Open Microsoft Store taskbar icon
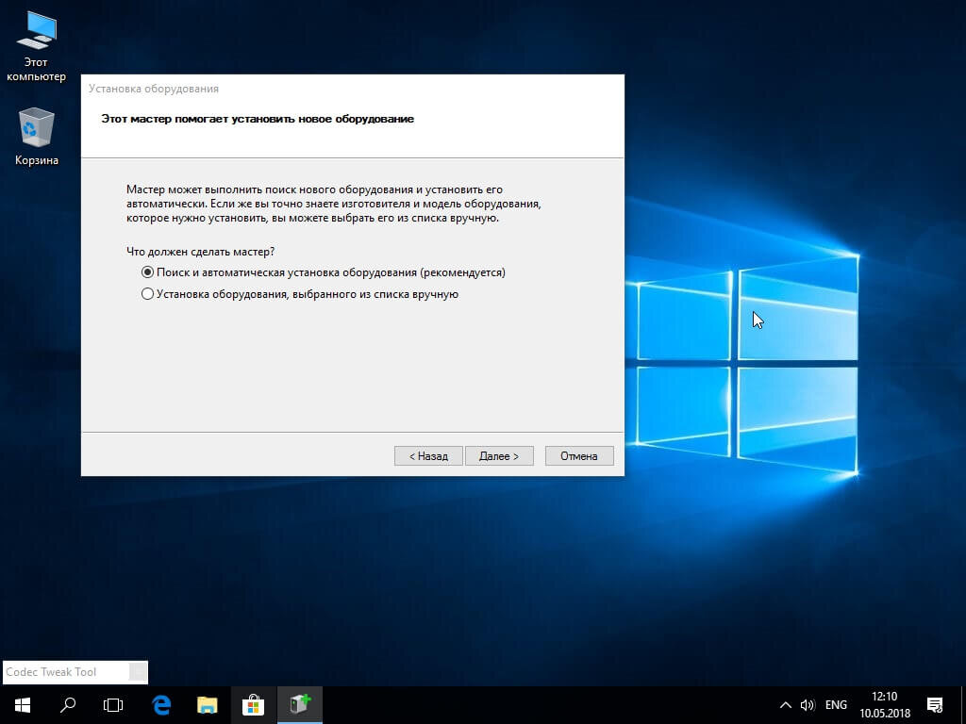This screenshot has height=724, width=966. click(253, 705)
